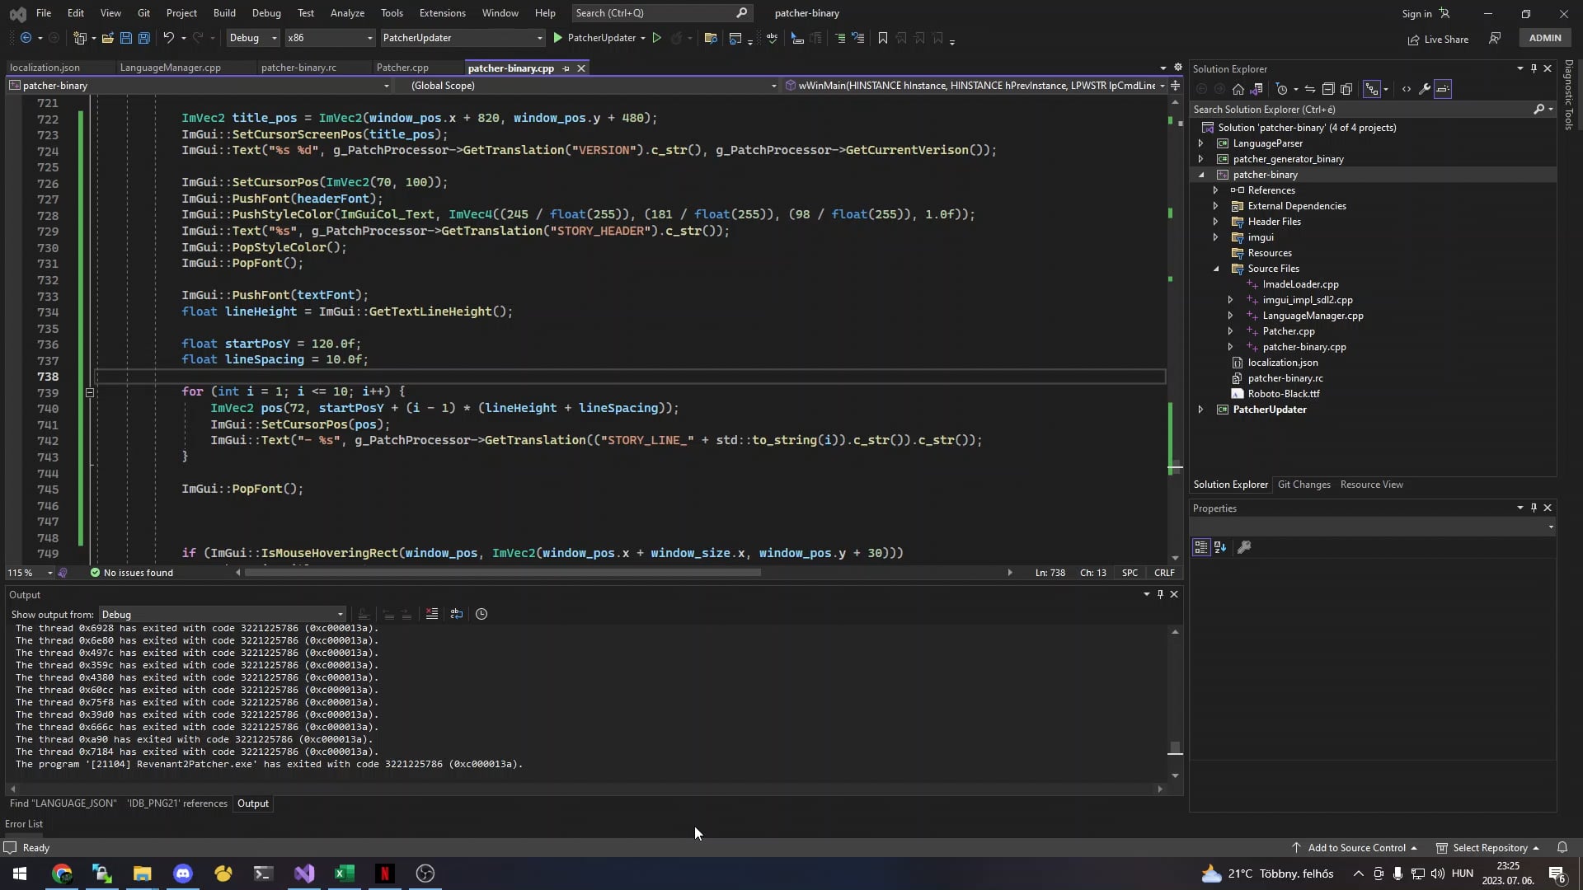Adjust the editor zoom level control showing 115%
Image resolution: width=1583 pixels, height=890 pixels.
(29, 573)
